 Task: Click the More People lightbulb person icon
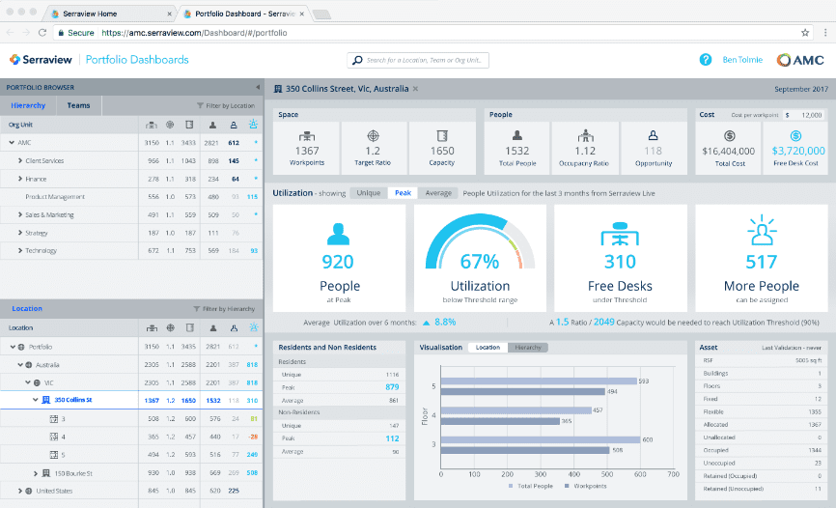click(x=761, y=232)
